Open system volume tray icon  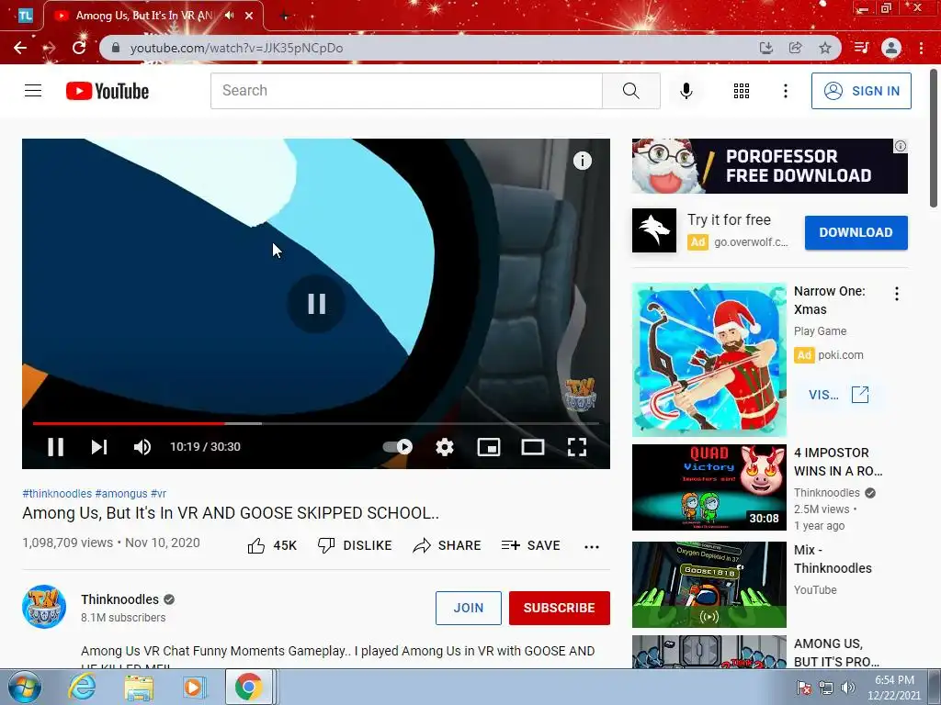[x=848, y=687]
